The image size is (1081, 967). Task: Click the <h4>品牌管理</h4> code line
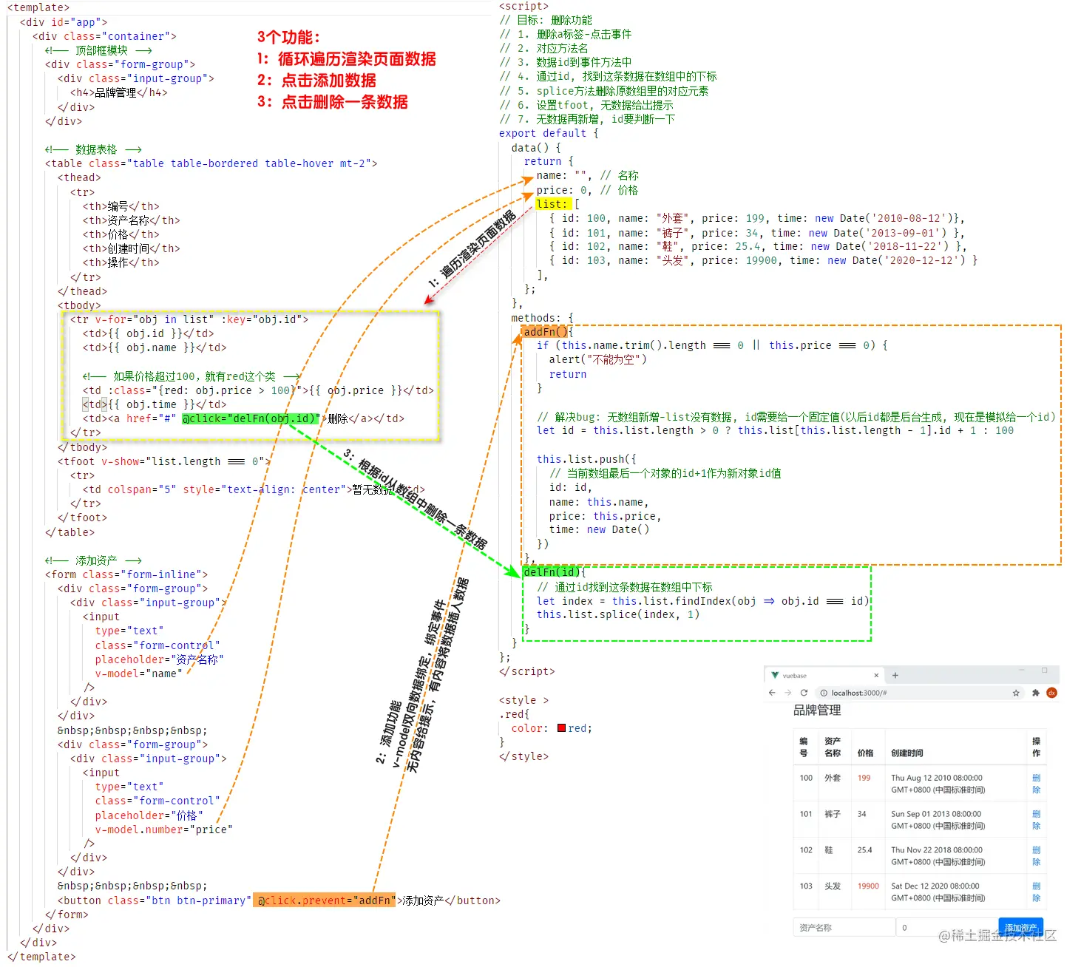click(119, 92)
